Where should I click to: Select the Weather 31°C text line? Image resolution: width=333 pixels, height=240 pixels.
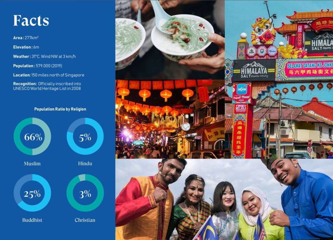pos(44,57)
